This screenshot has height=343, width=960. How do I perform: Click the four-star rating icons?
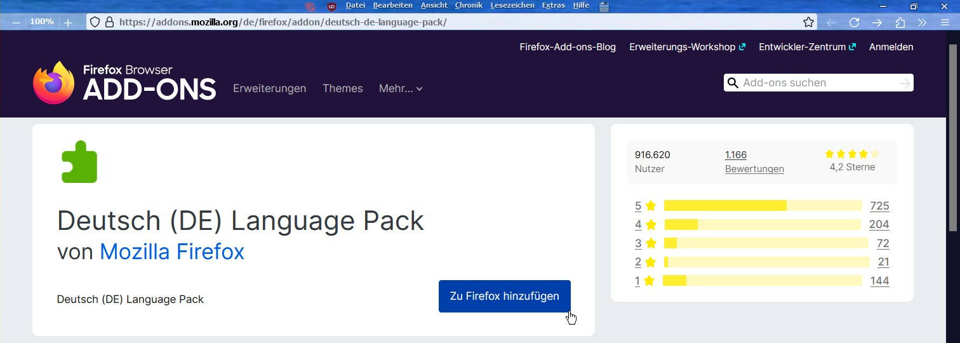click(x=852, y=154)
